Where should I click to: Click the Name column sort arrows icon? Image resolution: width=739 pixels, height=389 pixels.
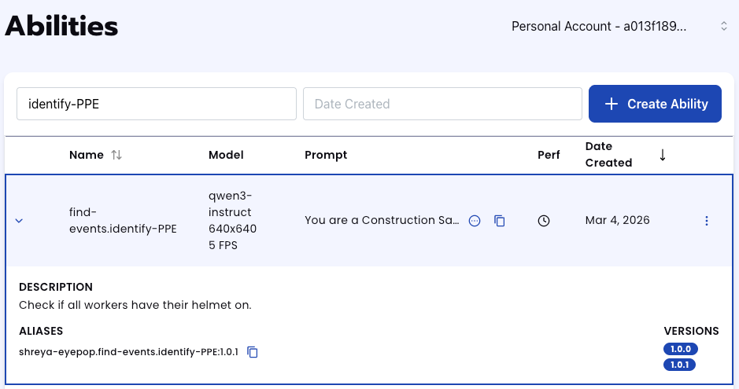(116, 155)
